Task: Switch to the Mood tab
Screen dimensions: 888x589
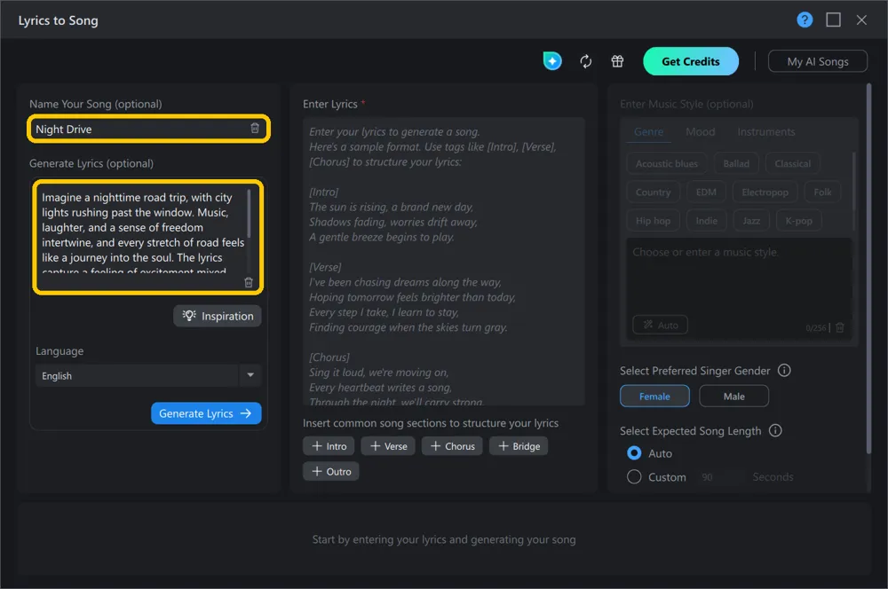Action: pos(700,131)
